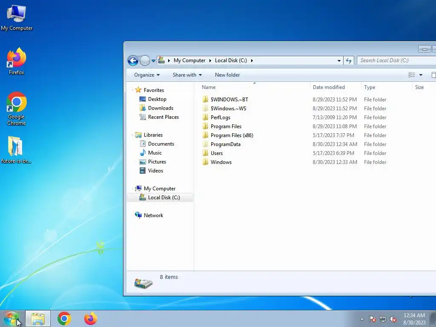Launch Firefox from the taskbar
This screenshot has width=436, height=327.
click(91, 318)
